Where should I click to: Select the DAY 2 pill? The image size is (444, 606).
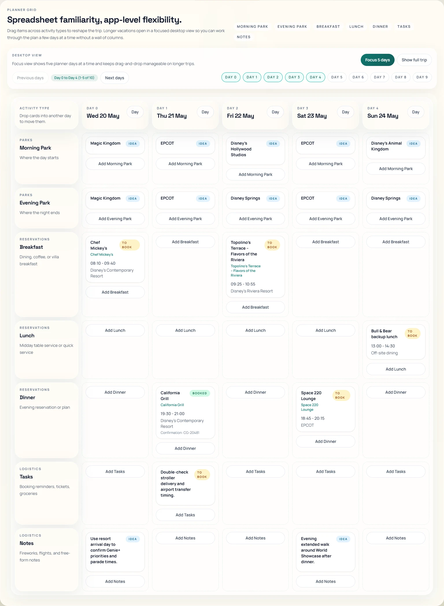pyautogui.click(x=273, y=77)
